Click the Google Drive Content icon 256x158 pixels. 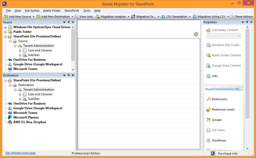point(209,66)
